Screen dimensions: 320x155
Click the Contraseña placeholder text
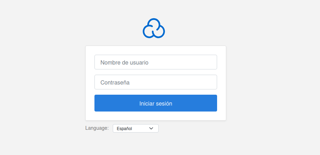[115, 83]
